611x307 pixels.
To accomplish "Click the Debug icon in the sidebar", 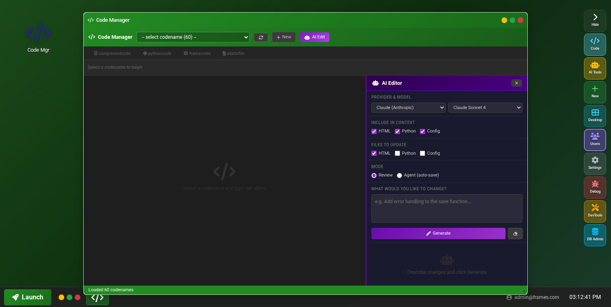I will tap(595, 187).
